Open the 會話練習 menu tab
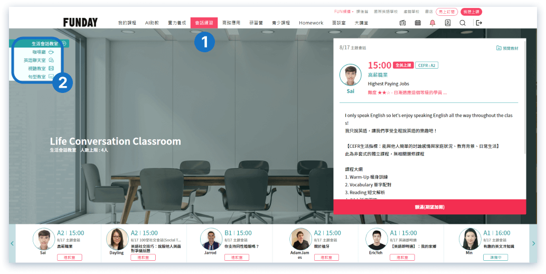Screen dimensions: 546x274 tap(204, 23)
